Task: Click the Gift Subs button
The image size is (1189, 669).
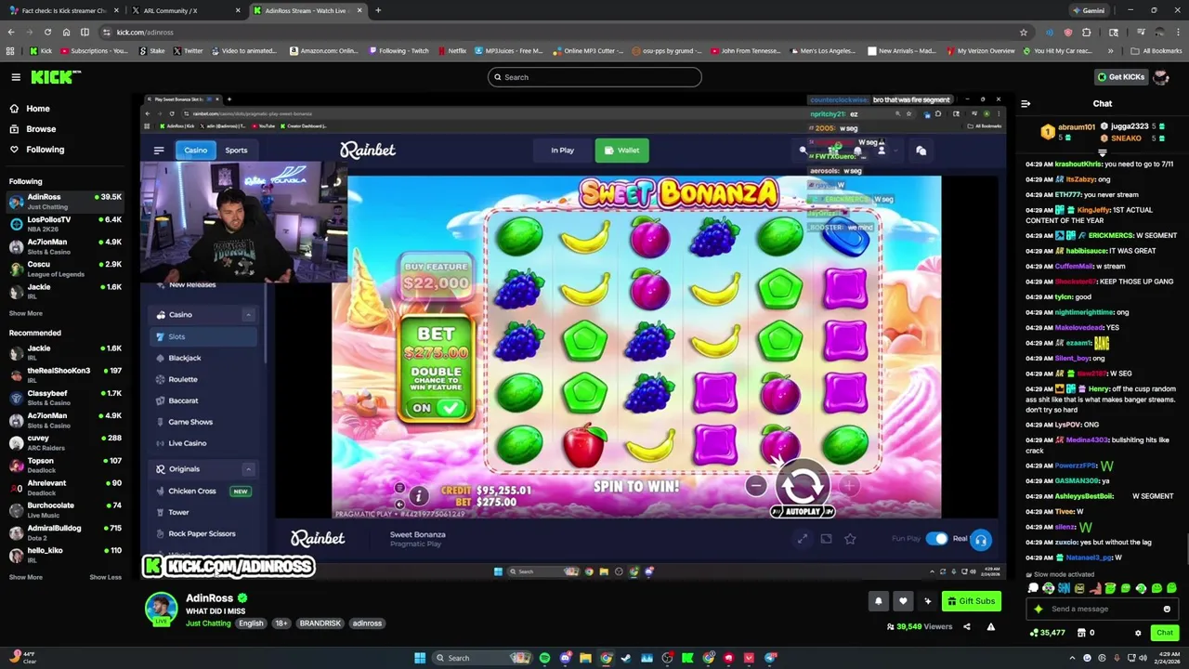Action: 972,601
